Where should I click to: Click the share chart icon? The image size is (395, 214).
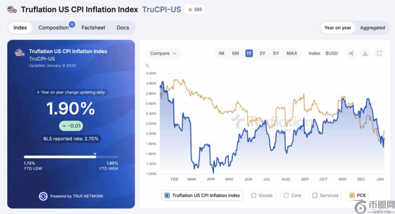point(351,53)
